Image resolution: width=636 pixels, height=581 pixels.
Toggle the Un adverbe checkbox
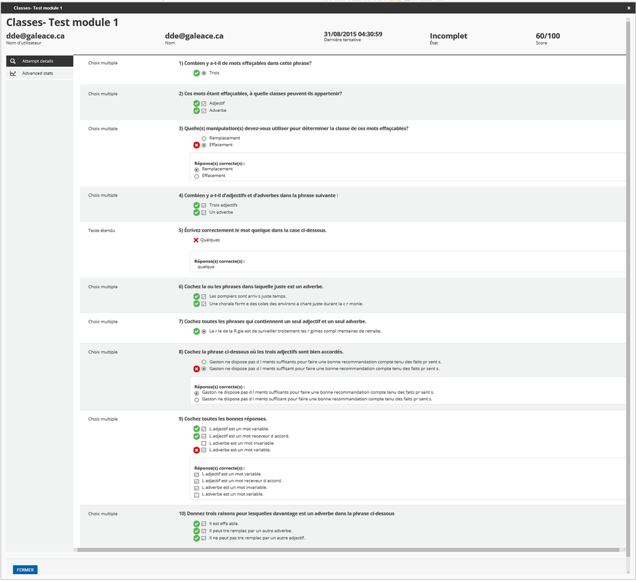point(204,213)
